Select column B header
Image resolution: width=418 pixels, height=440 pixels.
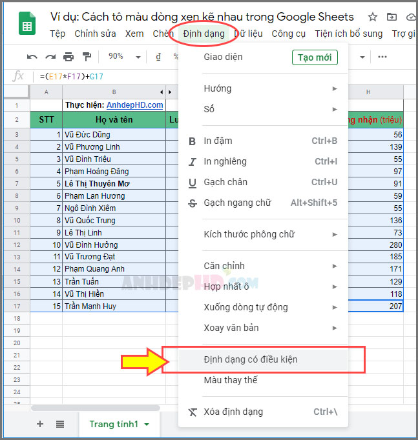click(x=114, y=92)
